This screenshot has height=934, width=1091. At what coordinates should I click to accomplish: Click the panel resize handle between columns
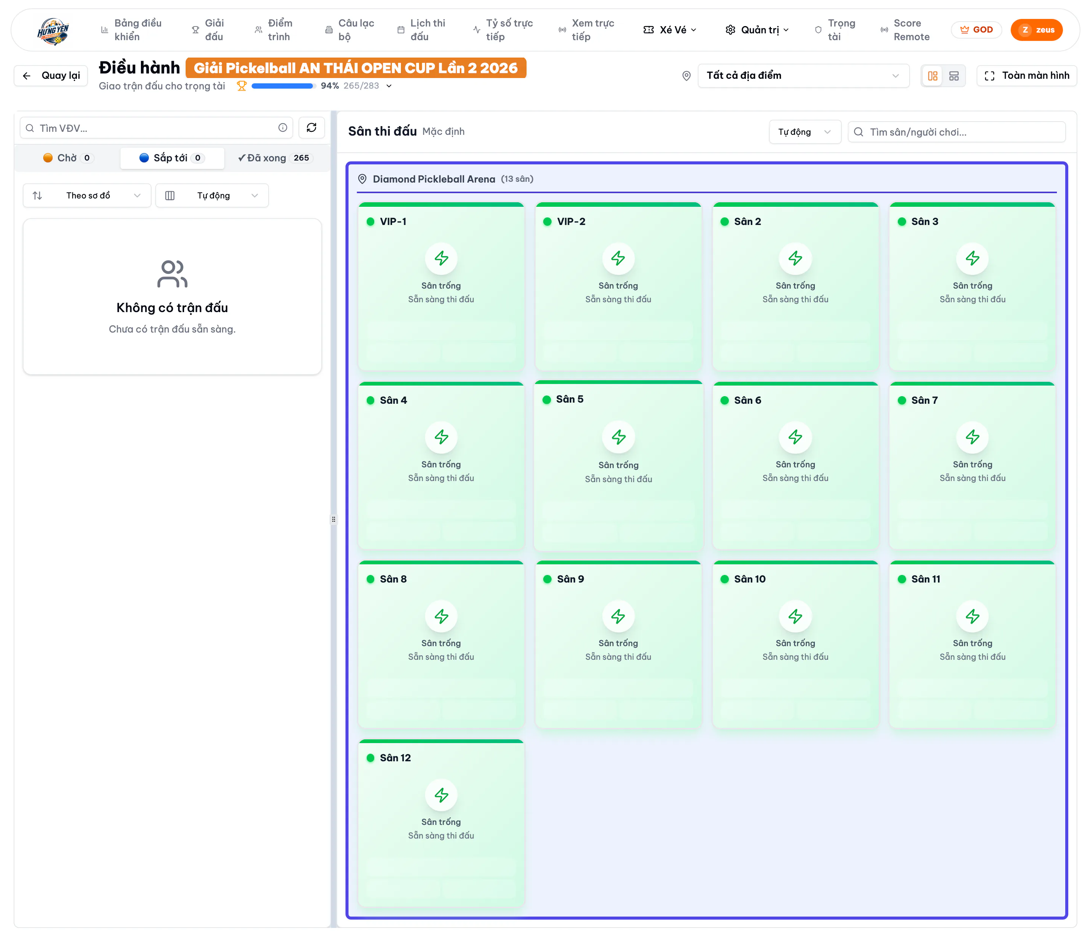click(333, 519)
